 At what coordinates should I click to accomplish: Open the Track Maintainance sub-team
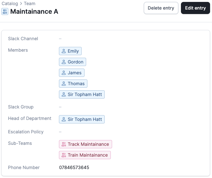point(88,144)
